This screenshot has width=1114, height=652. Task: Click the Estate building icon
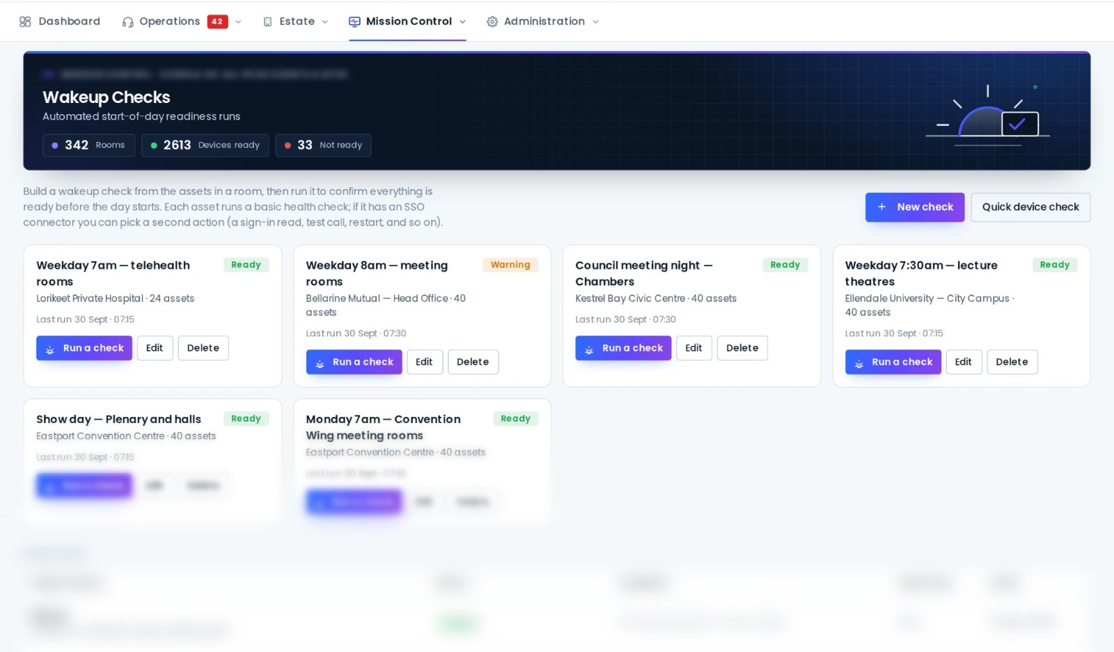click(267, 22)
